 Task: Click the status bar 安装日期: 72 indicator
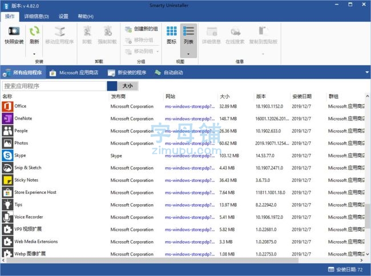(x=345, y=270)
